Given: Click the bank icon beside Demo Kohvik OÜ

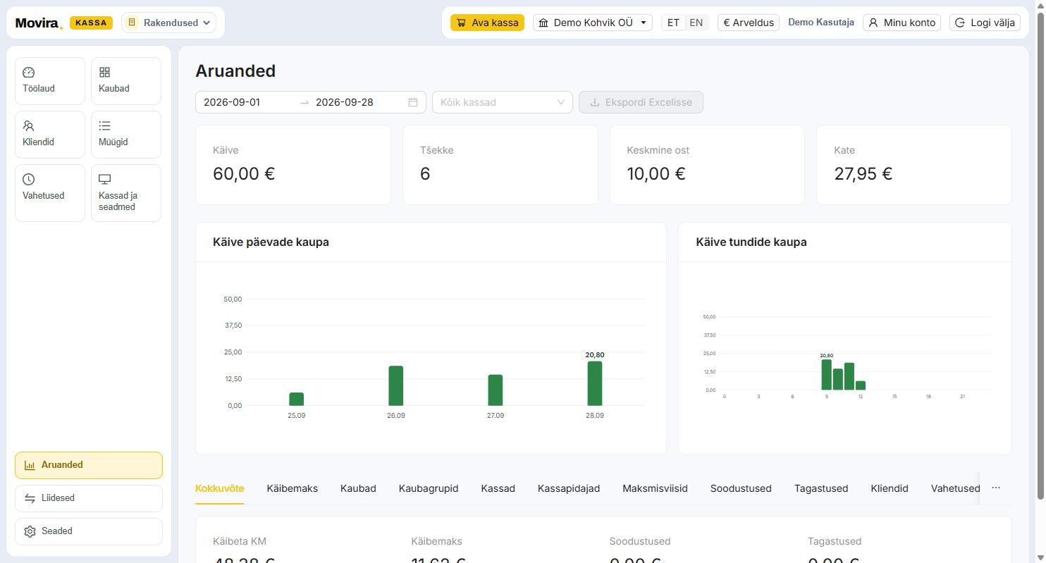Looking at the screenshot, I should (543, 23).
